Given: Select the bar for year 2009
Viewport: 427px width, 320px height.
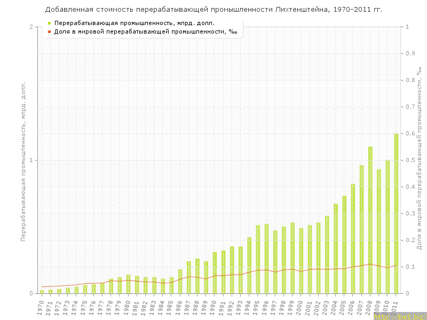Looking at the screenshot, I should pyautogui.click(x=379, y=231).
